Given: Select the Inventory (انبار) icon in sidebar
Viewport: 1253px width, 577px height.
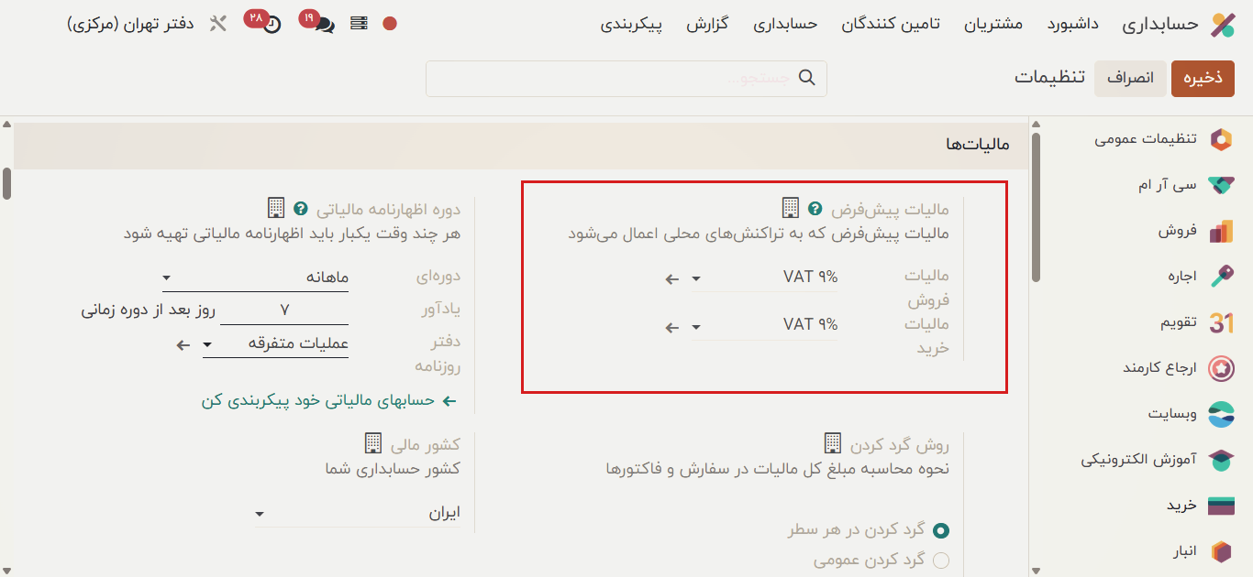Looking at the screenshot, I should click(x=1221, y=551).
